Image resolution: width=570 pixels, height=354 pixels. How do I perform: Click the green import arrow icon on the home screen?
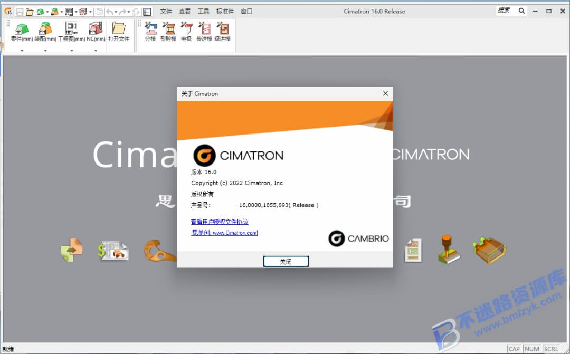pyautogui.click(x=72, y=250)
